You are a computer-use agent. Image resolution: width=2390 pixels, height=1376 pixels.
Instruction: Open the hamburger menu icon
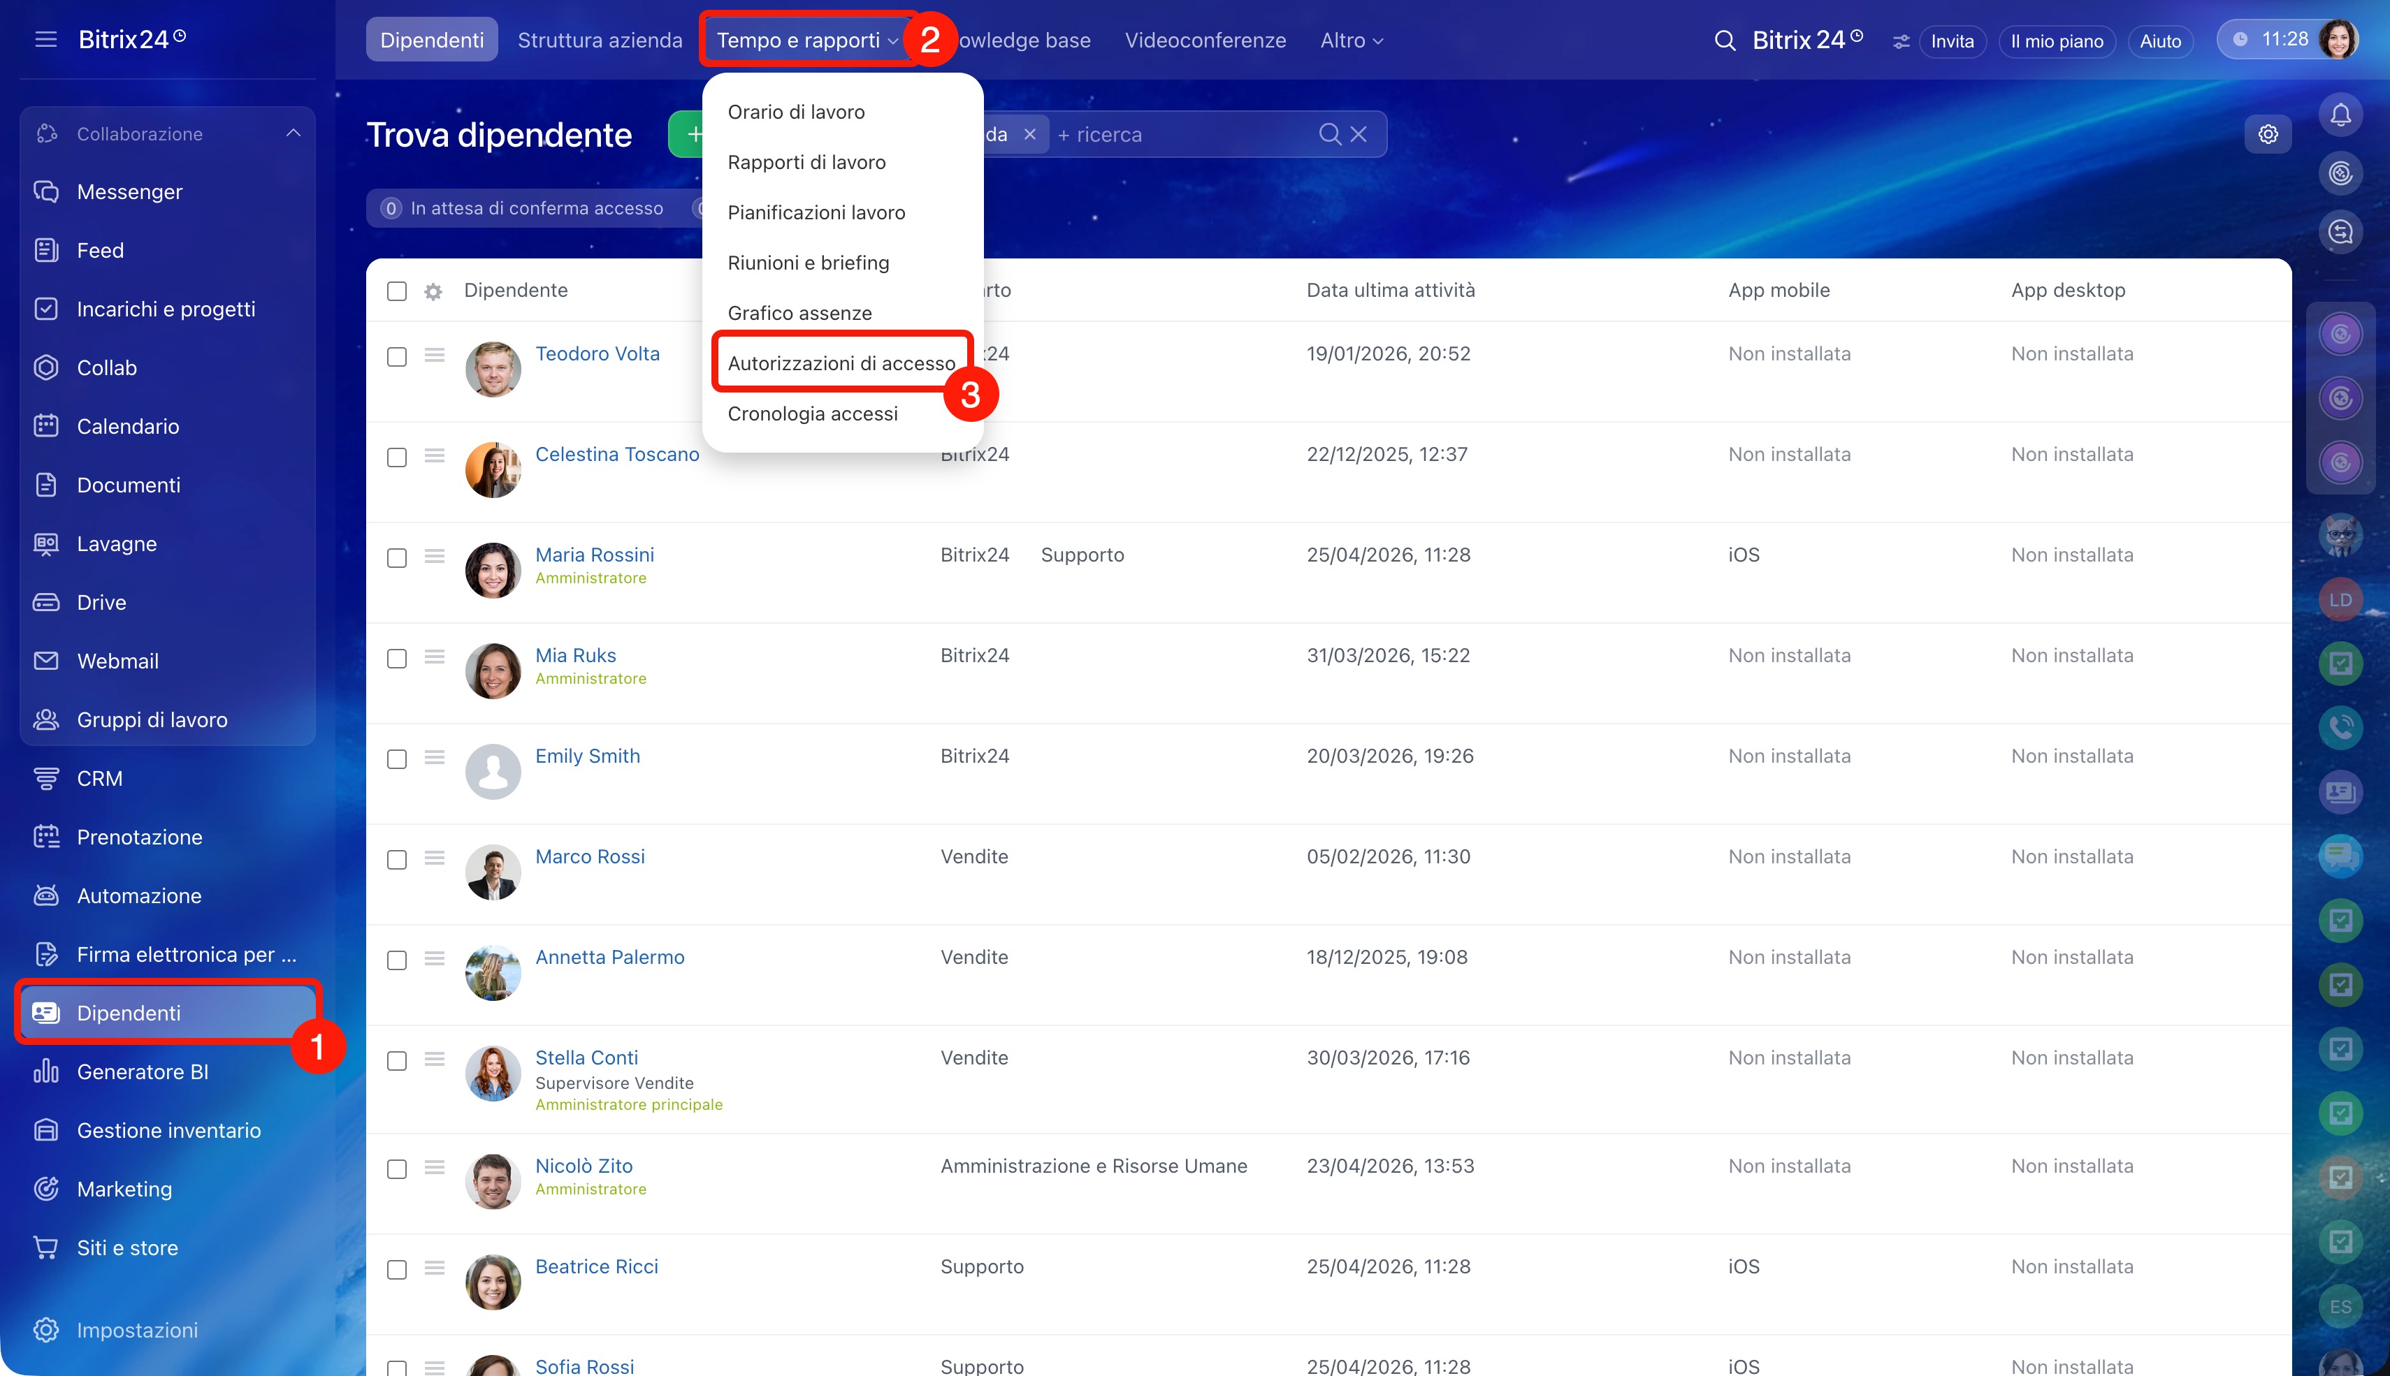45,40
